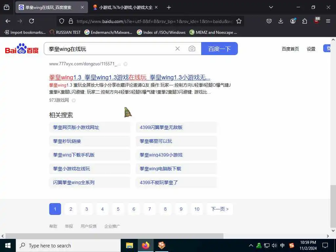The image size is (336, 252).
Task: Open the Firefox hamburger application menu
Action: (328, 21)
